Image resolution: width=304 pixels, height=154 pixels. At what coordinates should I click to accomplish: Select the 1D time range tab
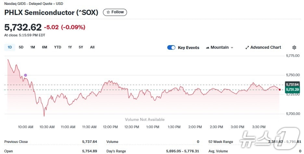(10, 47)
